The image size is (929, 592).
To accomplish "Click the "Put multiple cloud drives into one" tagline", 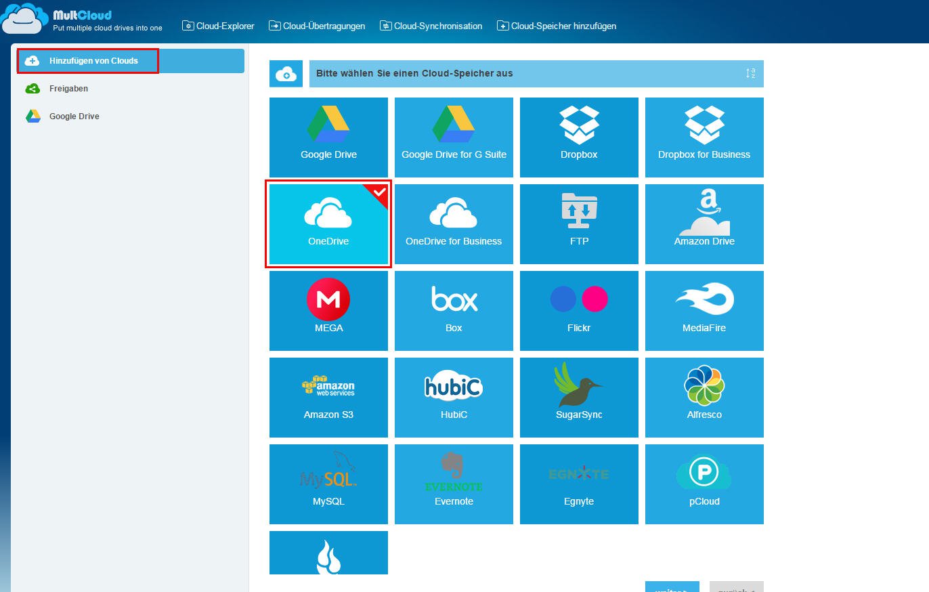I will [x=108, y=28].
